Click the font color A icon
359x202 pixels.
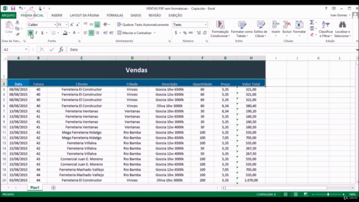74,33
